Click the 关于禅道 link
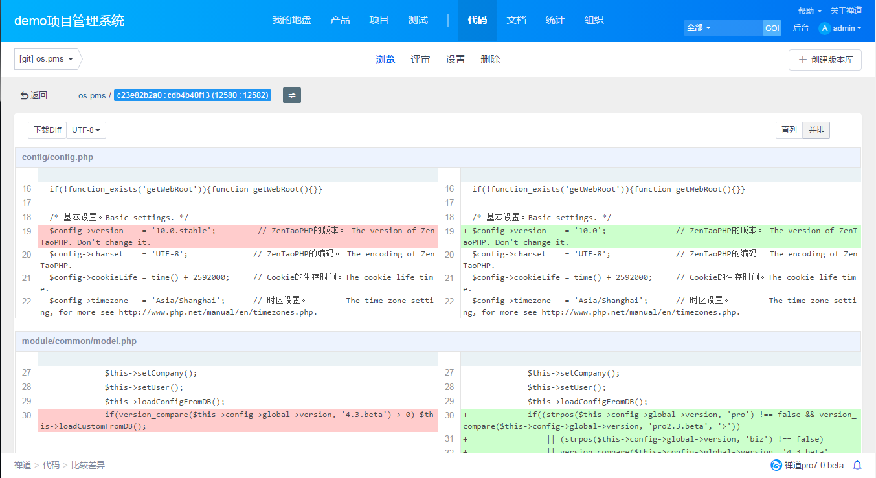This screenshot has width=876, height=478. coord(846,11)
